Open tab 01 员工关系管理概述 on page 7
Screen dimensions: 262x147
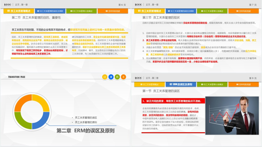149,11
